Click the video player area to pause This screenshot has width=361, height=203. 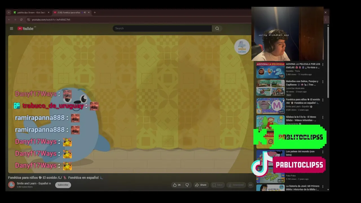pos(131,104)
